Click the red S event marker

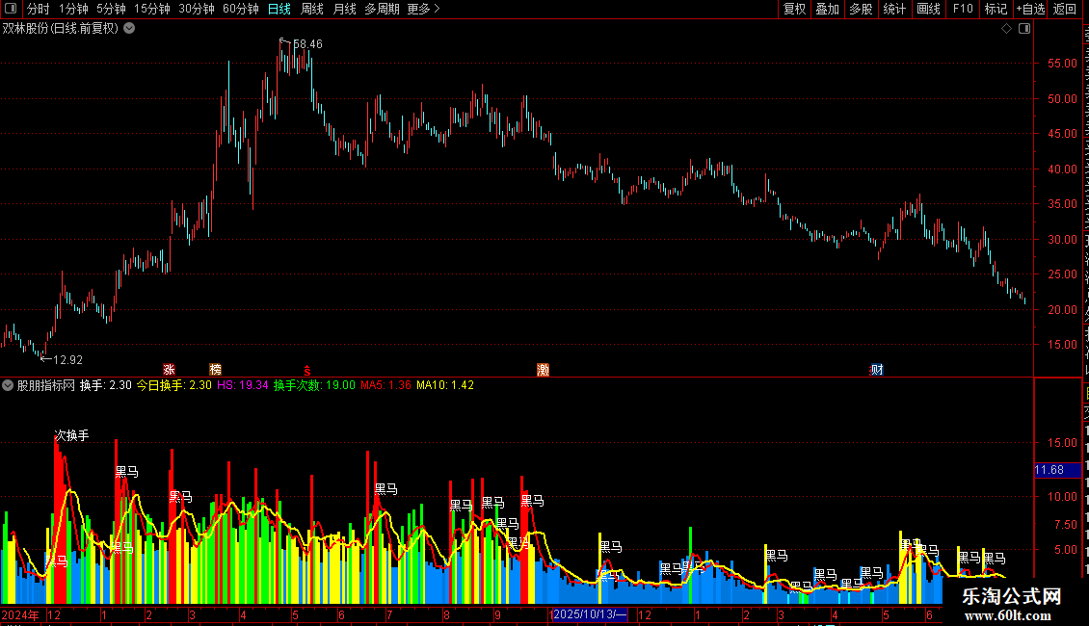click(307, 372)
